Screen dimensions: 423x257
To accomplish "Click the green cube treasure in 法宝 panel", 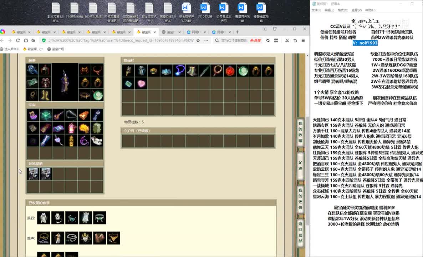I will click(45, 116).
